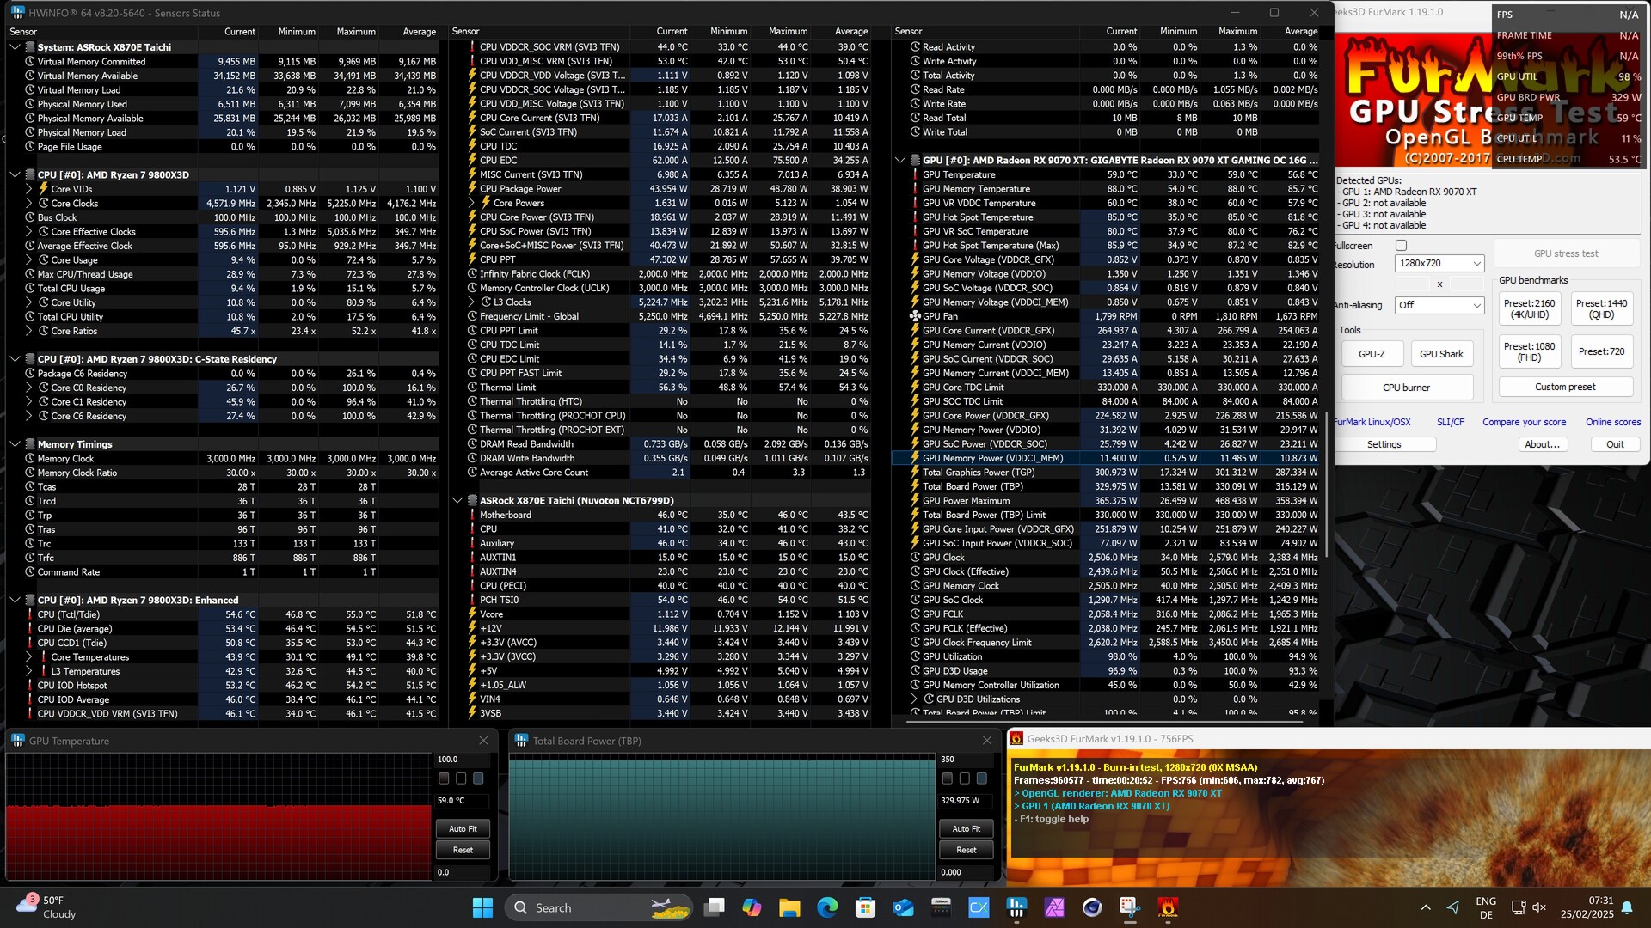Collapse the GPU [#0] AMD Radeon RX 9070 XT section
Viewport: 1651px width, 928px height.
[x=900, y=160]
